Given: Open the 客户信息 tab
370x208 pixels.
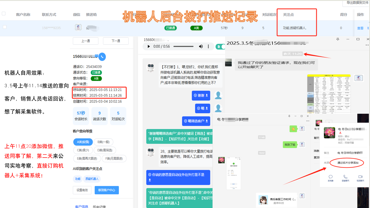Looking at the screenshot, I should (x=82, y=206).
